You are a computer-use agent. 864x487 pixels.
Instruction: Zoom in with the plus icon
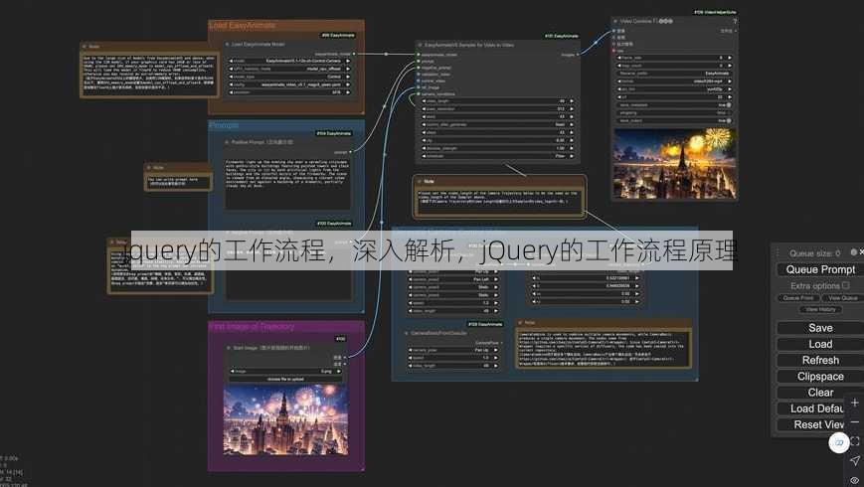tap(855, 403)
